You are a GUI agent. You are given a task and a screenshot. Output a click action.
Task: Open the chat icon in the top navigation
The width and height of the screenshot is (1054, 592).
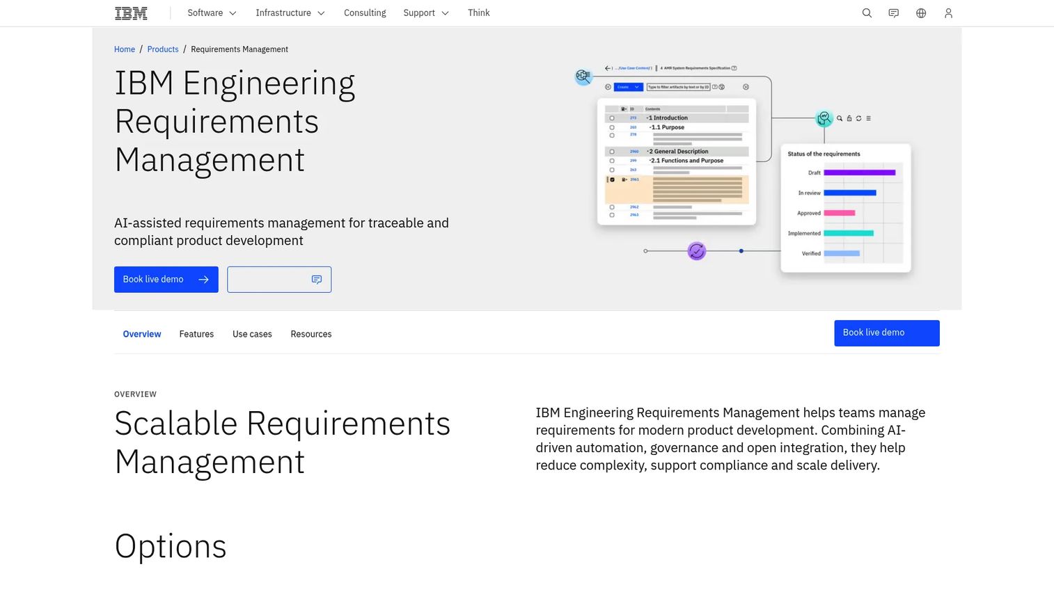click(894, 13)
